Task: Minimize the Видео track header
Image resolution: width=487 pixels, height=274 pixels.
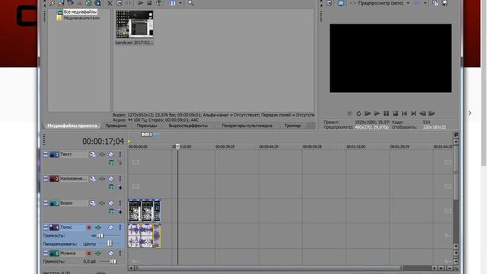Action: coord(46,203)
